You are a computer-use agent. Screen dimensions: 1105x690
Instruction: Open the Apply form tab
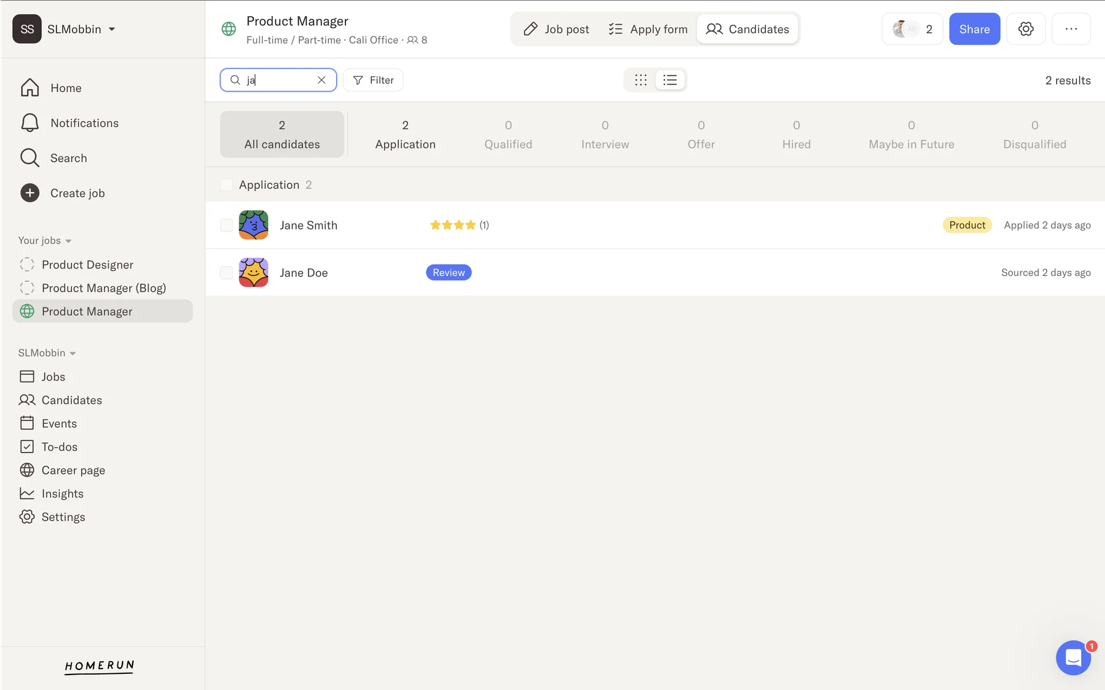point(648,29)
